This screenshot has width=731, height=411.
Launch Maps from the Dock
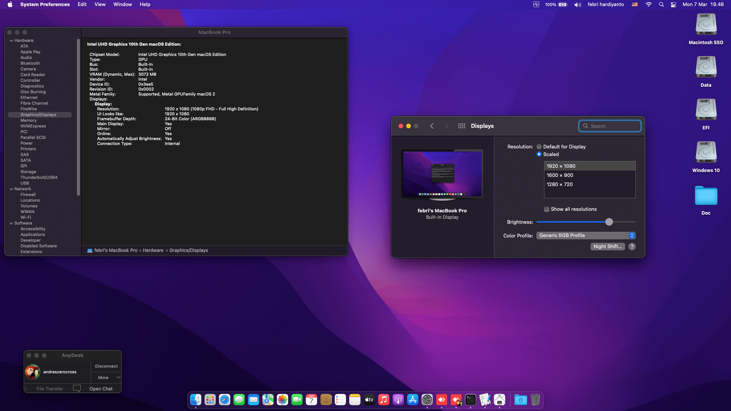pos(268,400)
